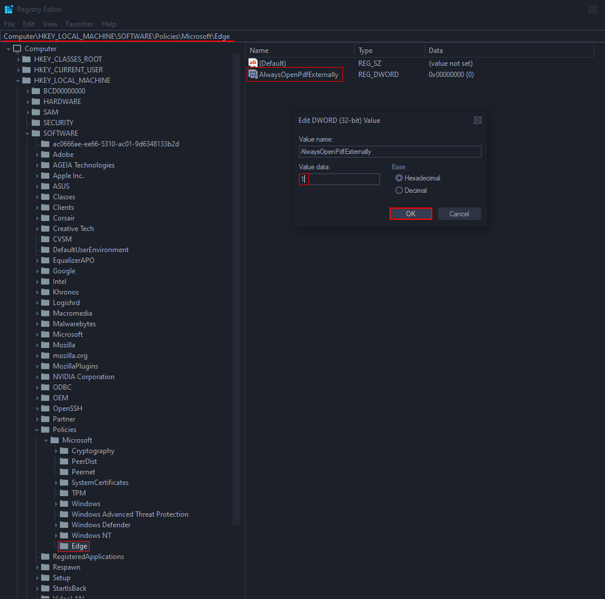The width and height of the screenshot is (605, 599).
Task: Confirm the DWORD edit with OK
Action: (x=411, y=213)
